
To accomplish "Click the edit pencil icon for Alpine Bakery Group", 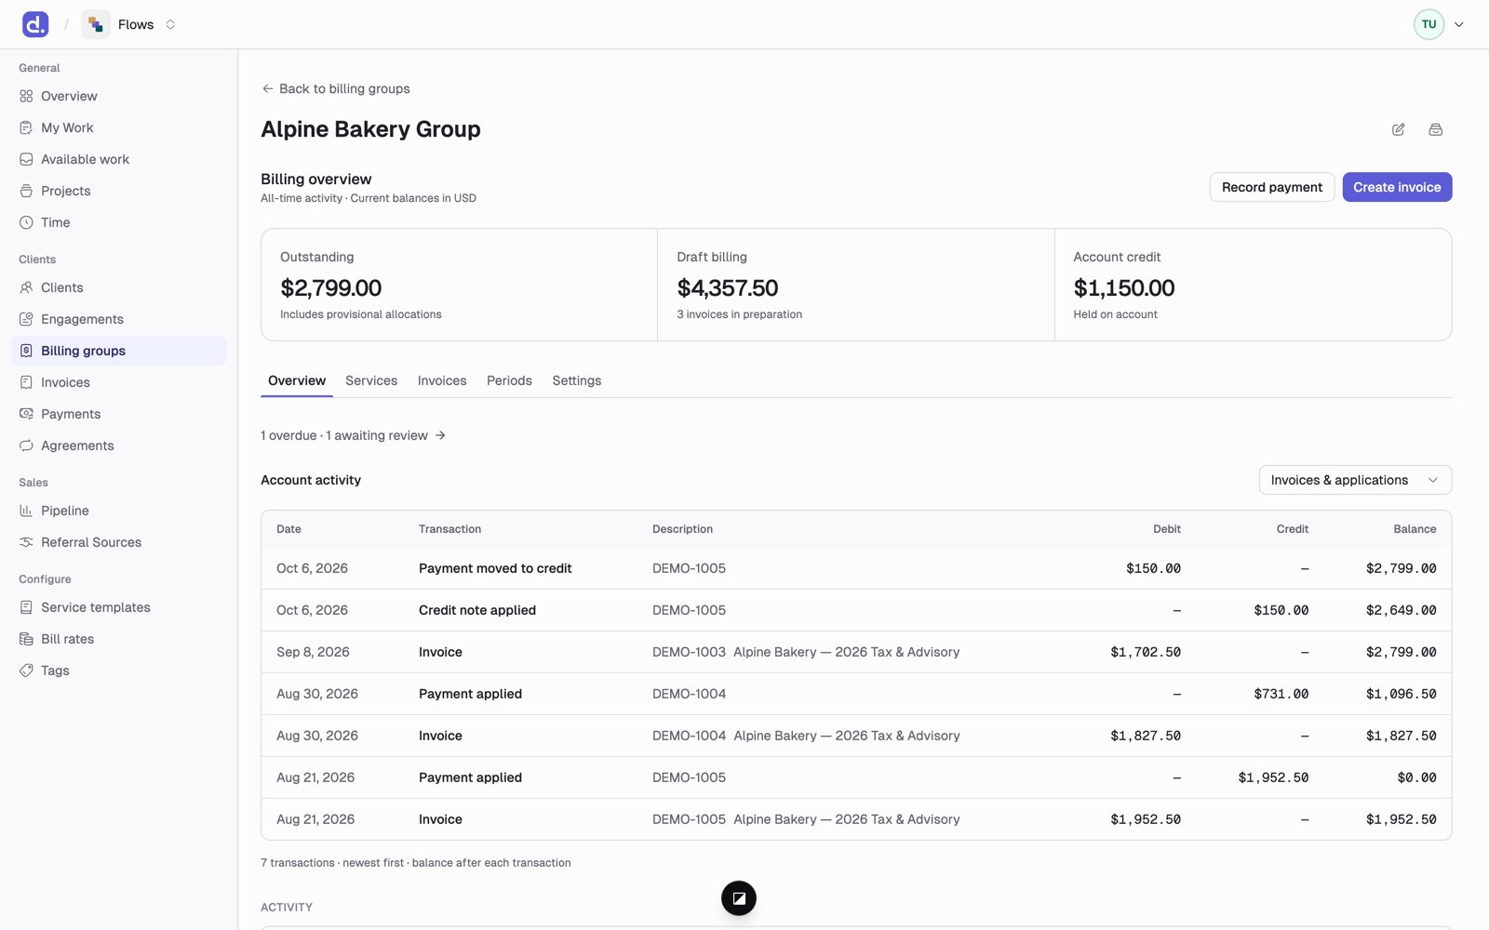I will [x=1398, y=129].
